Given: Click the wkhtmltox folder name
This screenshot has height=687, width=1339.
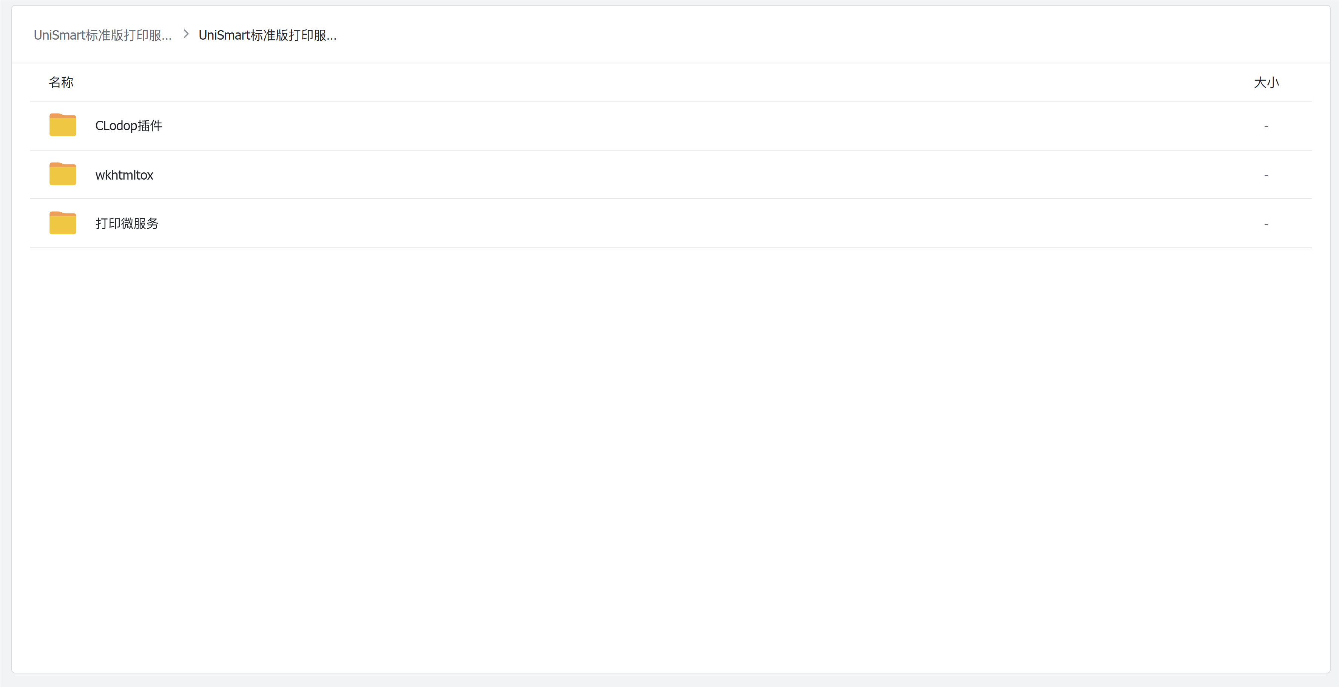Looking at the screenshot, I should 124,175.
